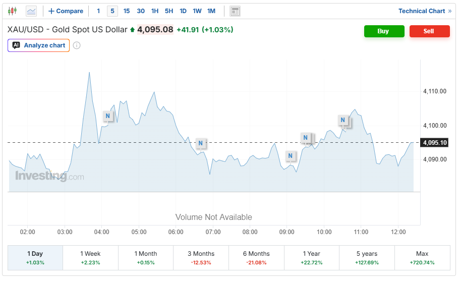
Task: Switch to the 1 Week range tab
Action: [91, 258]
